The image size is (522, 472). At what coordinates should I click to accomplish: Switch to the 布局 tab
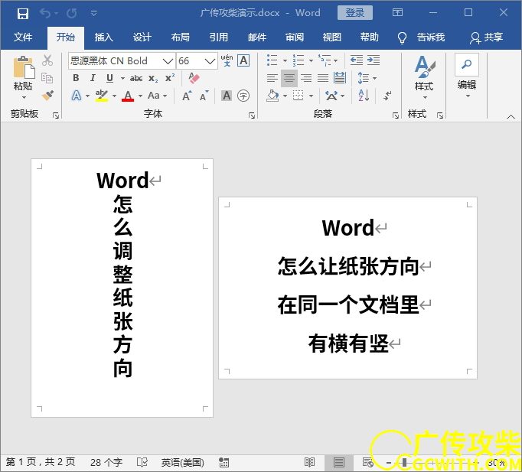[181, 37]
